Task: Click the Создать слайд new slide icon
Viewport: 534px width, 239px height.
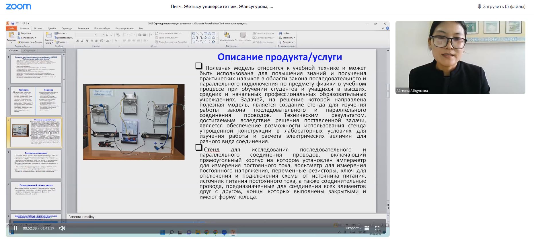Action: 49,35
